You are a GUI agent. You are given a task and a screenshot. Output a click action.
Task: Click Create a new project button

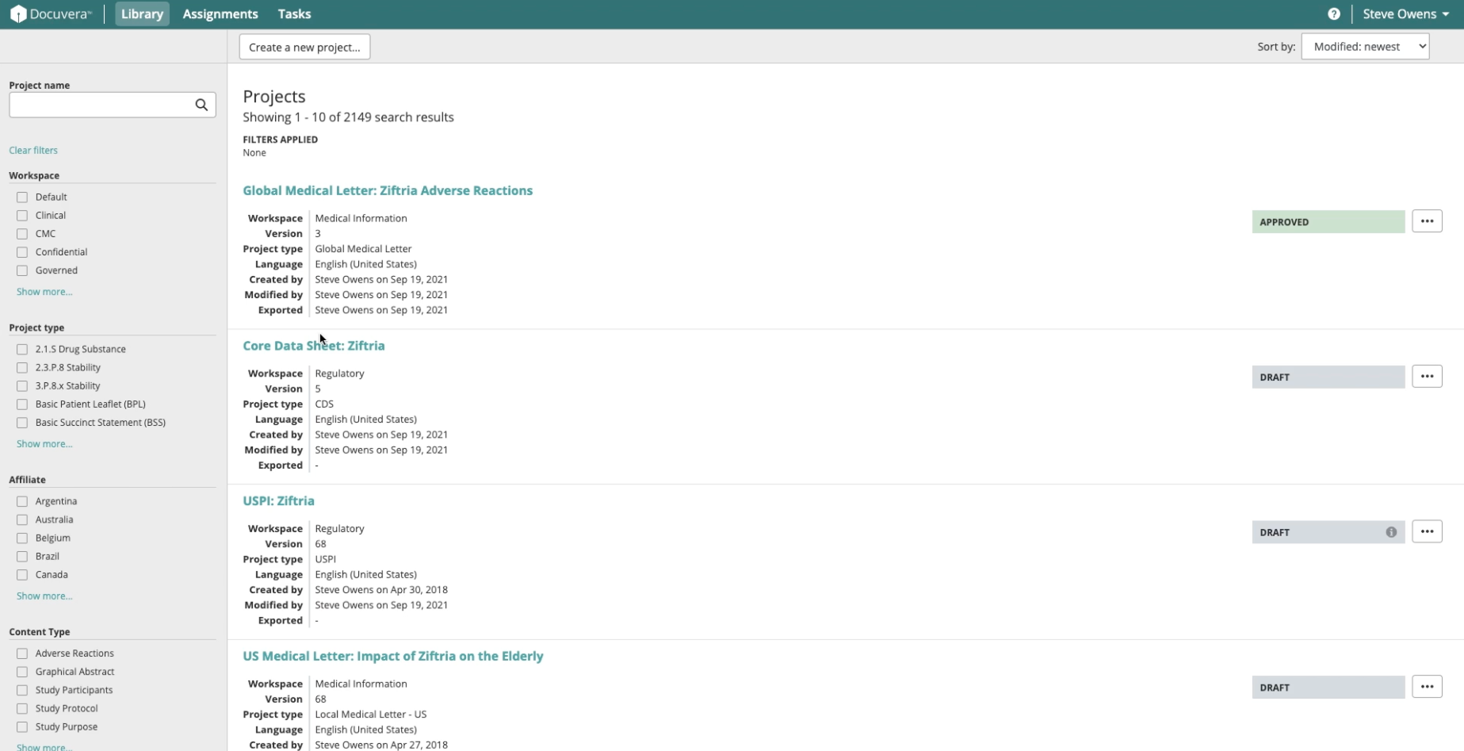click(304, 47)
